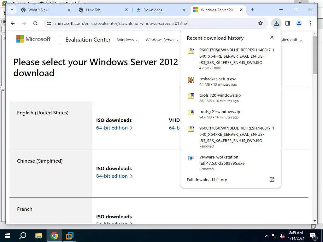Viewport: 323px width, 242px height.
Task: Reload the current page
Action: pyautogui.click(x=35, y=23)
